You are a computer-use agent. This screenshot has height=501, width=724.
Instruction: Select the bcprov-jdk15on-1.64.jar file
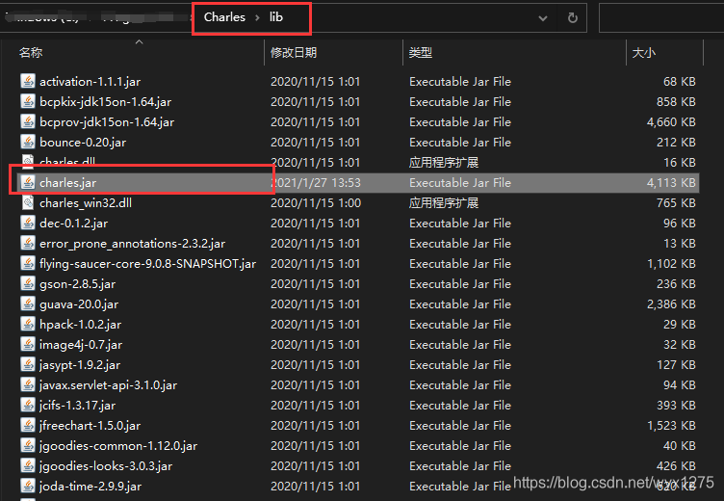pyautogui.click(x=358, y=122)
